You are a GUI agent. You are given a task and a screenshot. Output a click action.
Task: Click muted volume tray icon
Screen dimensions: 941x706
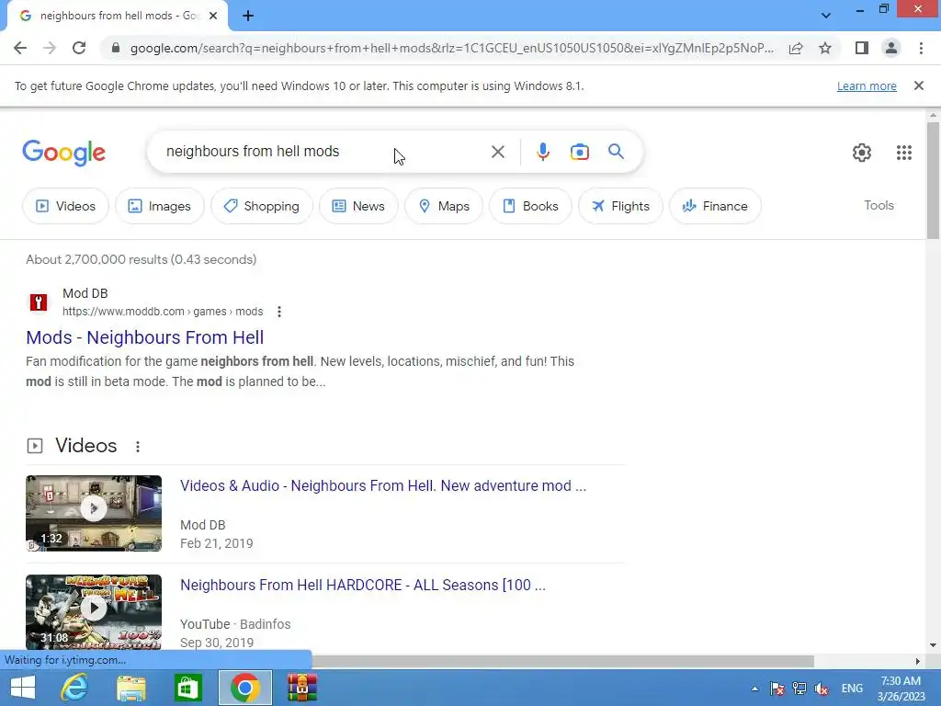[821, 689]
